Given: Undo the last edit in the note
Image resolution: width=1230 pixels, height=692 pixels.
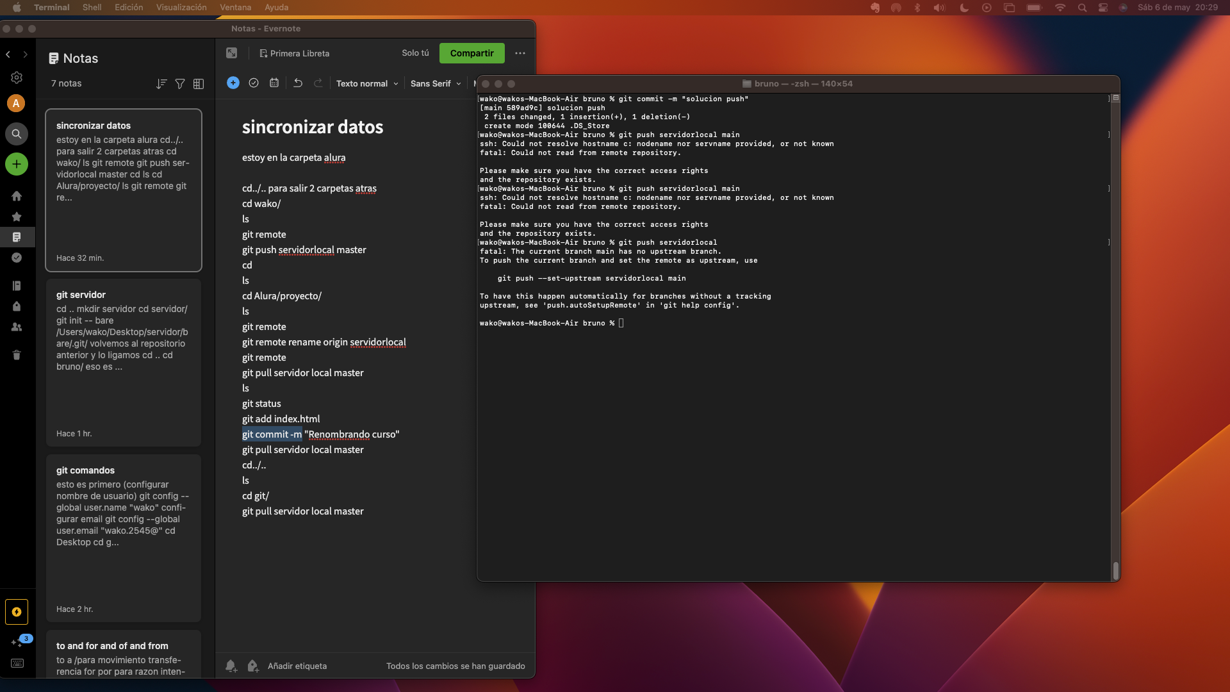Looking at the screenshot, I should 298,83.
